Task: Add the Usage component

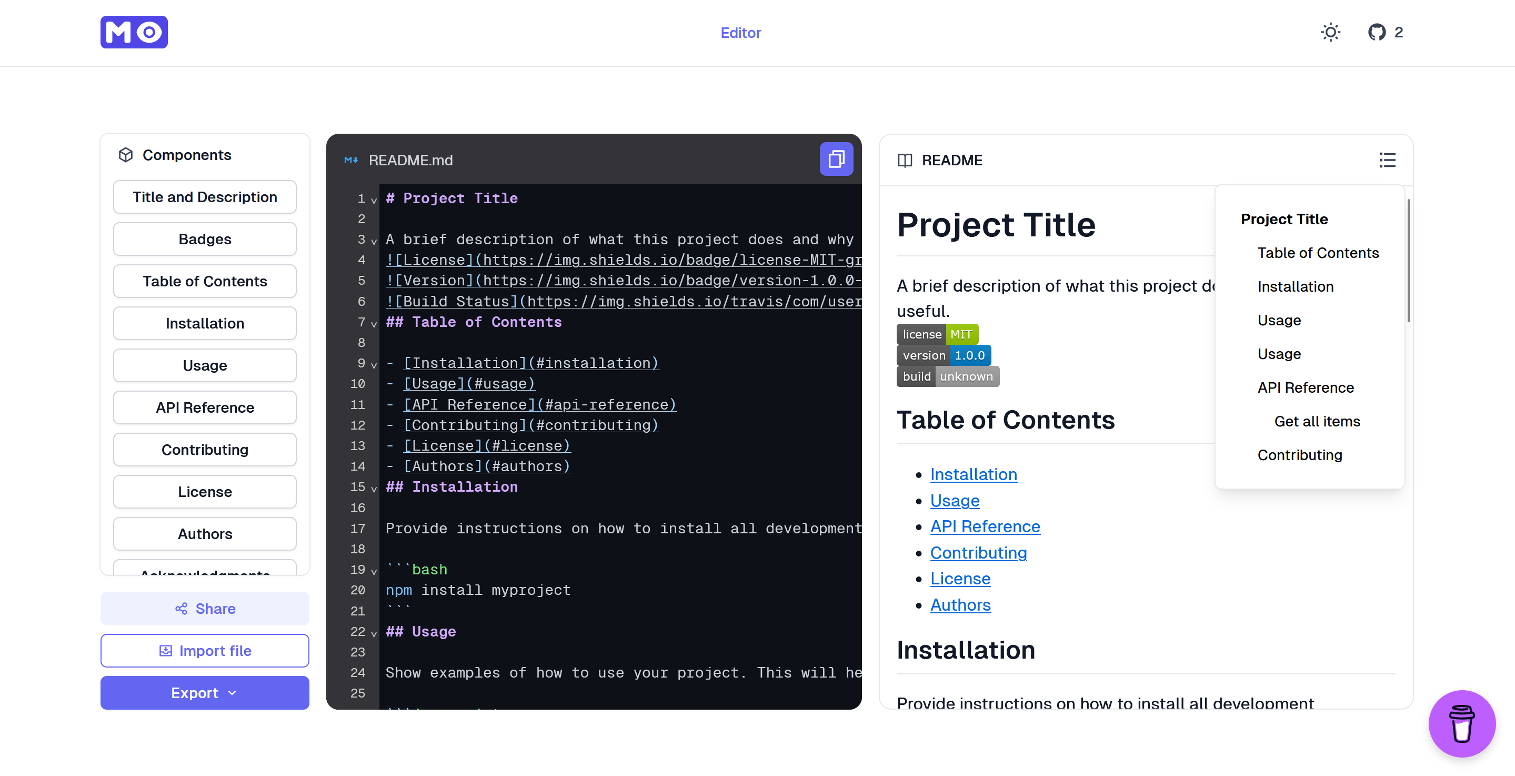Action: point(205,365)
